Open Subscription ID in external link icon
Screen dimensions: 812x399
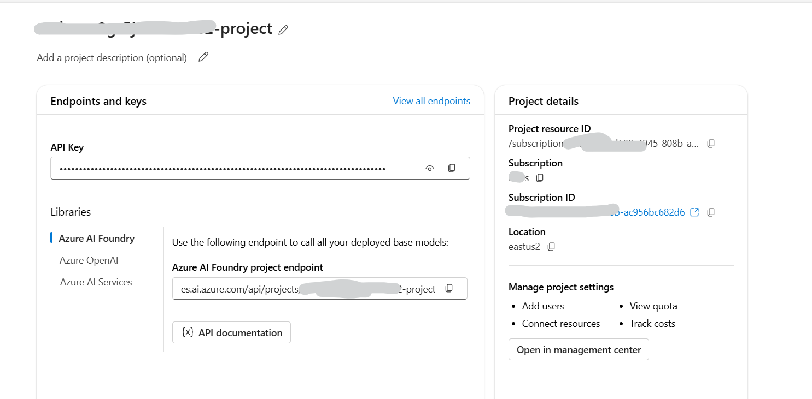(694, 212)
